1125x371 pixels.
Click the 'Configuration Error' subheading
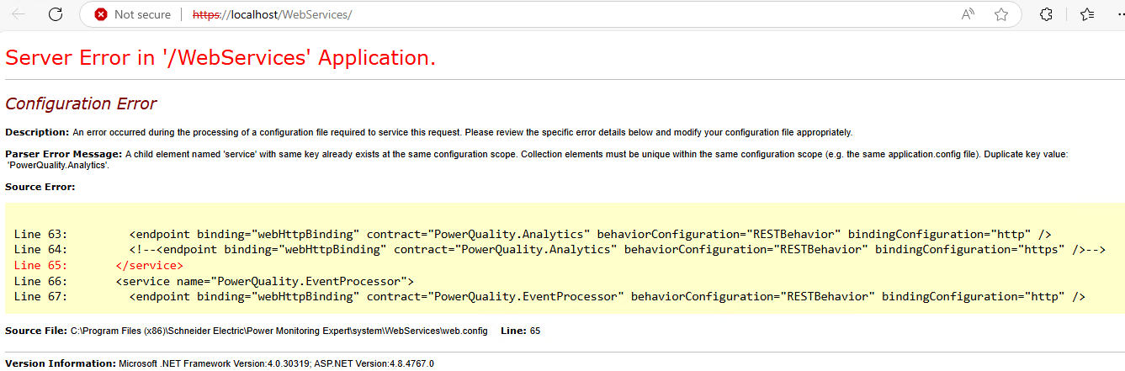[81, 104]
